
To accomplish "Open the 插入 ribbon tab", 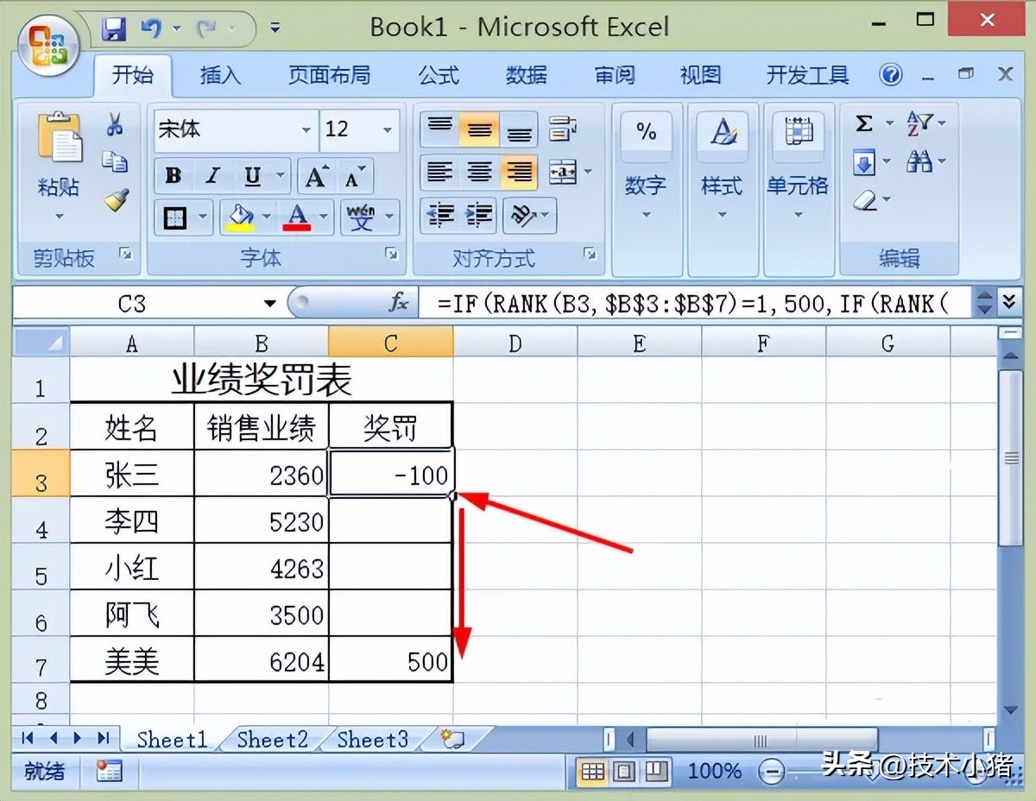I will (220, 76).
